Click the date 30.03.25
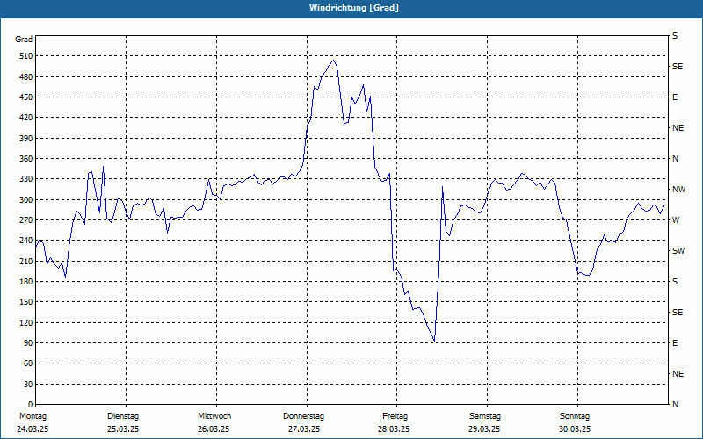 point(575,429)
